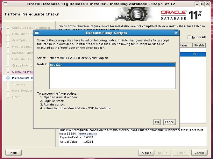Click OK in the Execute Fixup Scripts dialog
Viewport: 213px width, 159px height.
point(157,122)
